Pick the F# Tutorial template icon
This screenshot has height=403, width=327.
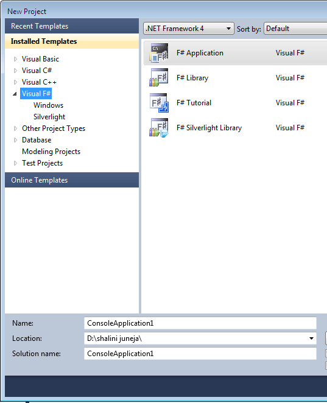(159, 102)
